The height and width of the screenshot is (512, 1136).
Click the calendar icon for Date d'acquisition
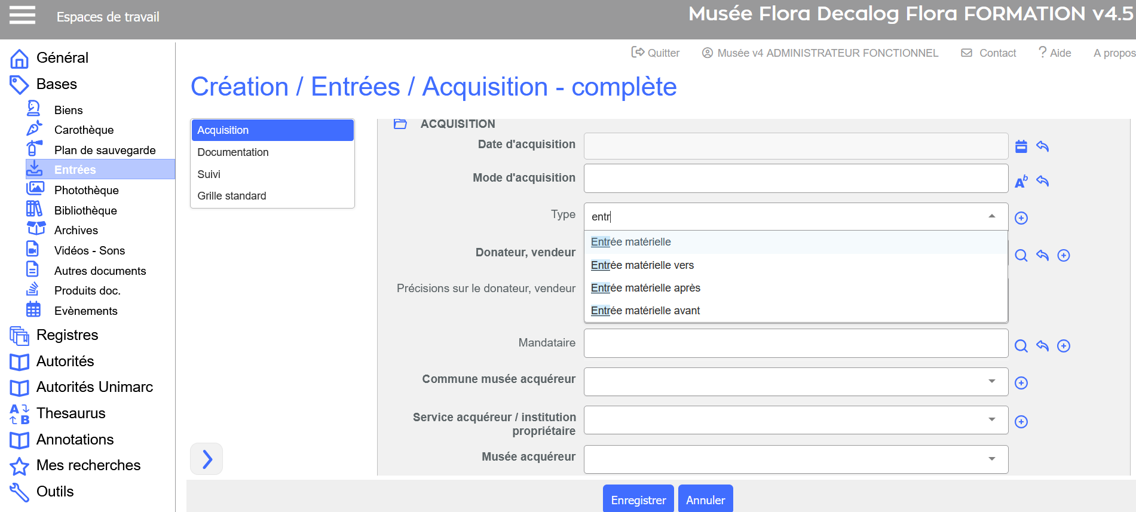tap(1021, 146)
